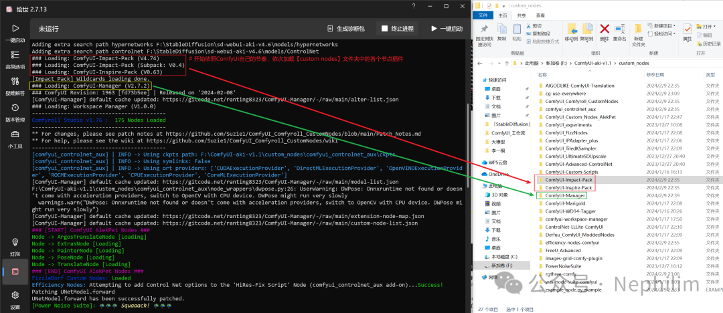Click 历史记录 in Explorer ribbon
Viewport: 723px width, 313px height.
tap(708, 43)
